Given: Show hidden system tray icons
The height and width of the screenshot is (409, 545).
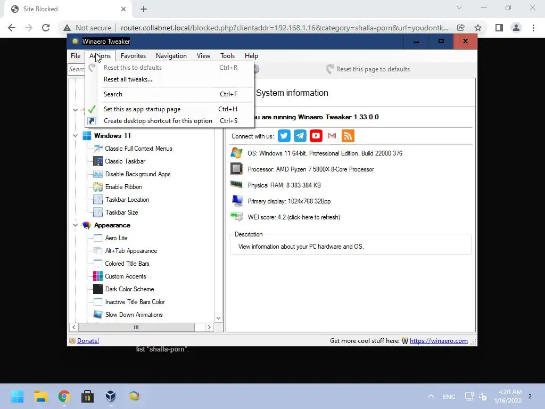Looking at the screenshot, I should 431,396.
